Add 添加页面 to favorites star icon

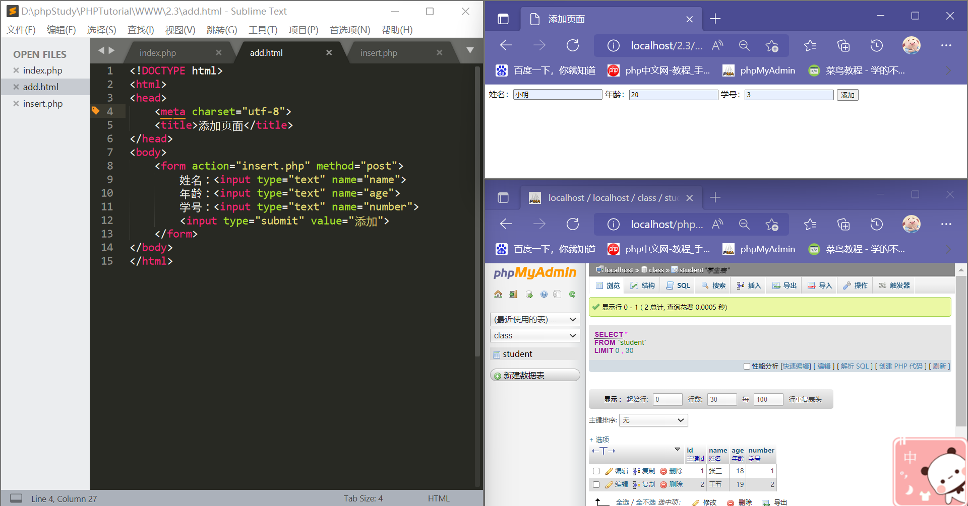coord(771,46)
